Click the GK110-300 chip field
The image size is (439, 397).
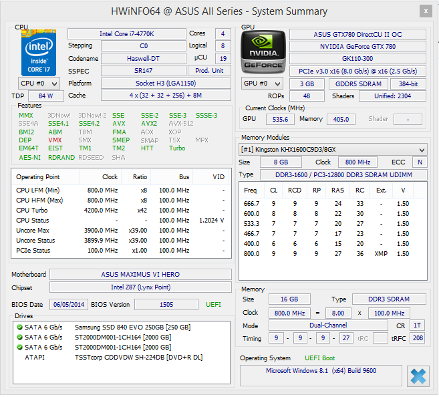pyautogui.click(x=357, y=59)
